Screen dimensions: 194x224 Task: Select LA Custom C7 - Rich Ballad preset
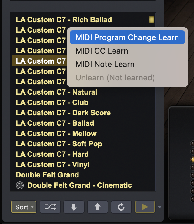coord(64,20)
